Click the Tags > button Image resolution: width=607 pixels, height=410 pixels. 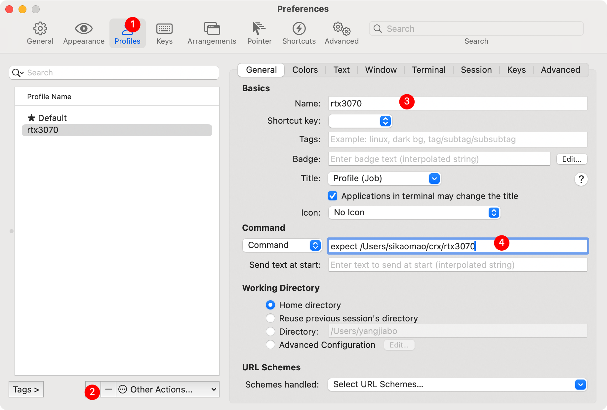[x=26, y=389]
